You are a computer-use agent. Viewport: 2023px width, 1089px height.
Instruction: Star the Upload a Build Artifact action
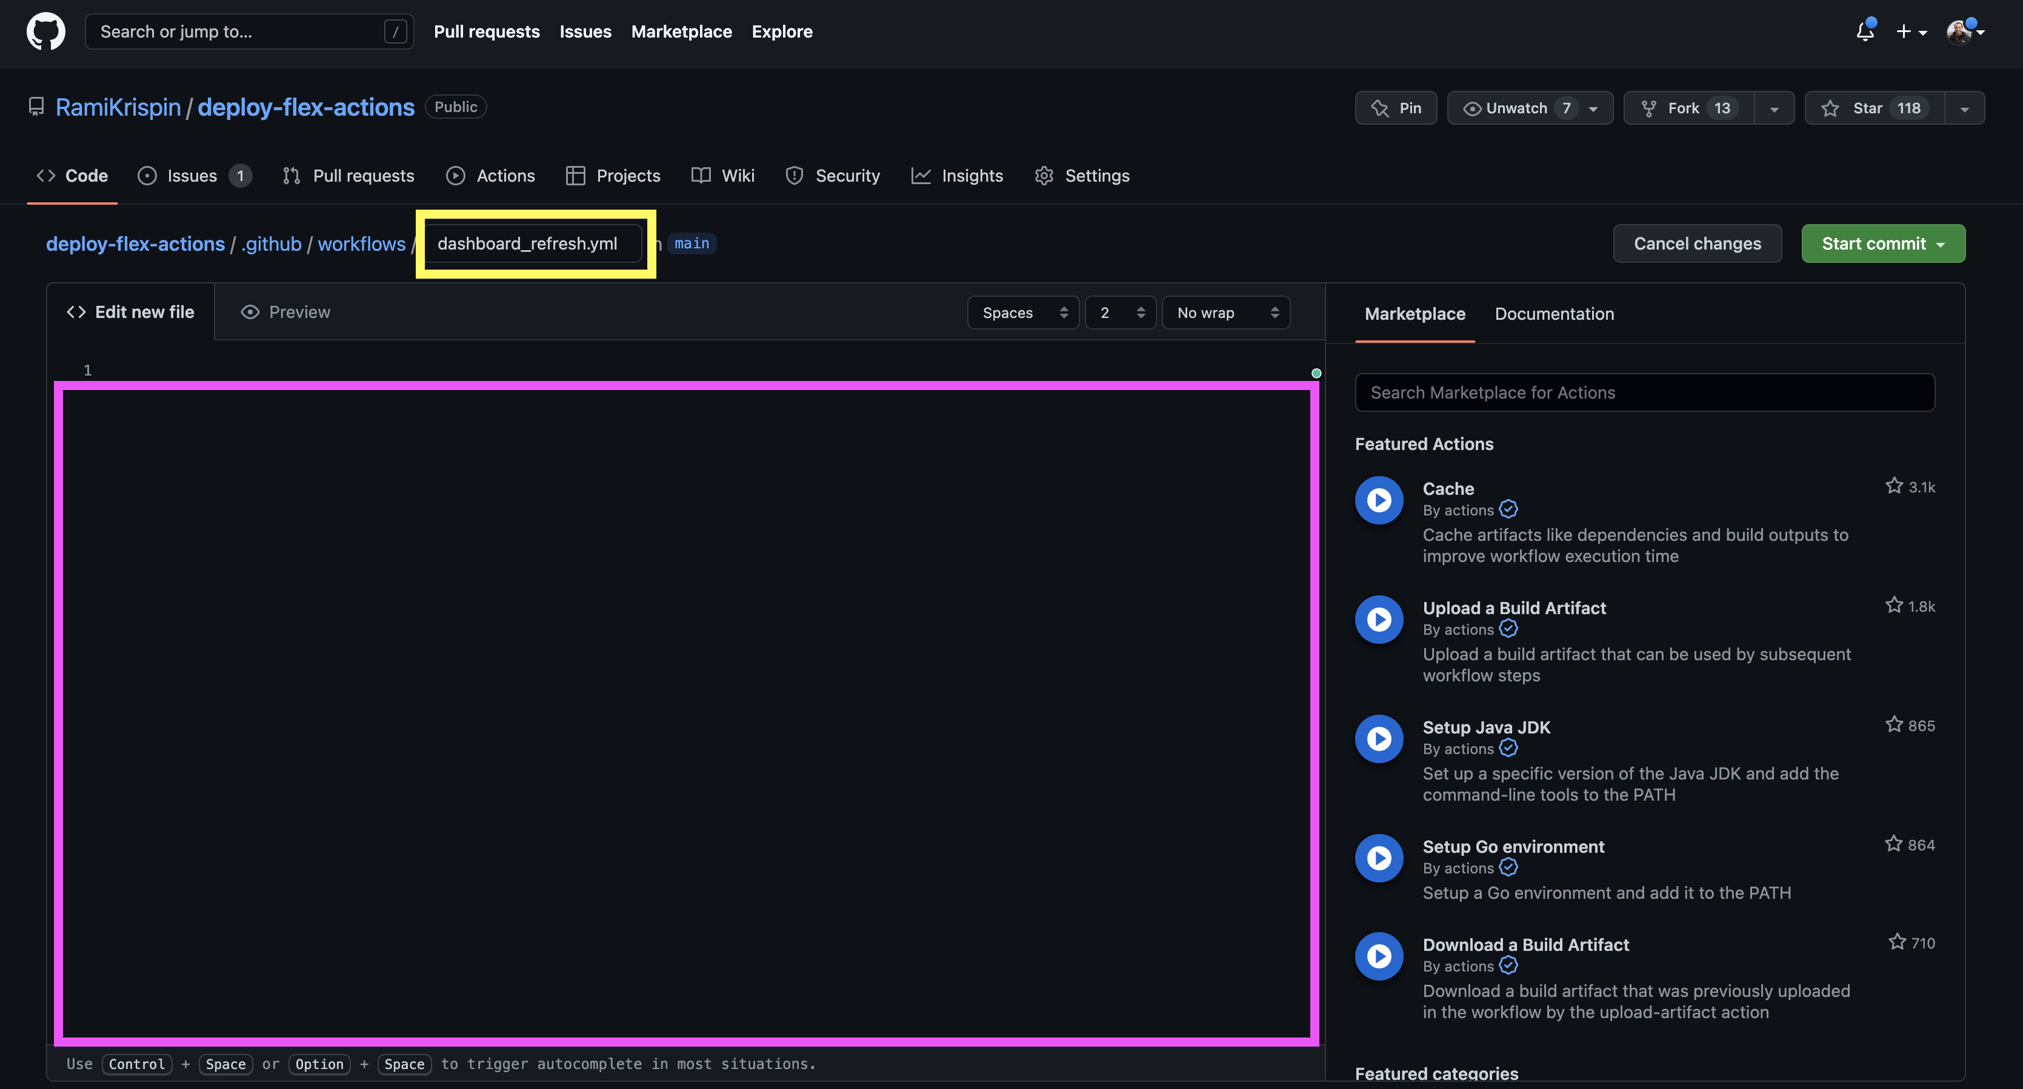1893,605
